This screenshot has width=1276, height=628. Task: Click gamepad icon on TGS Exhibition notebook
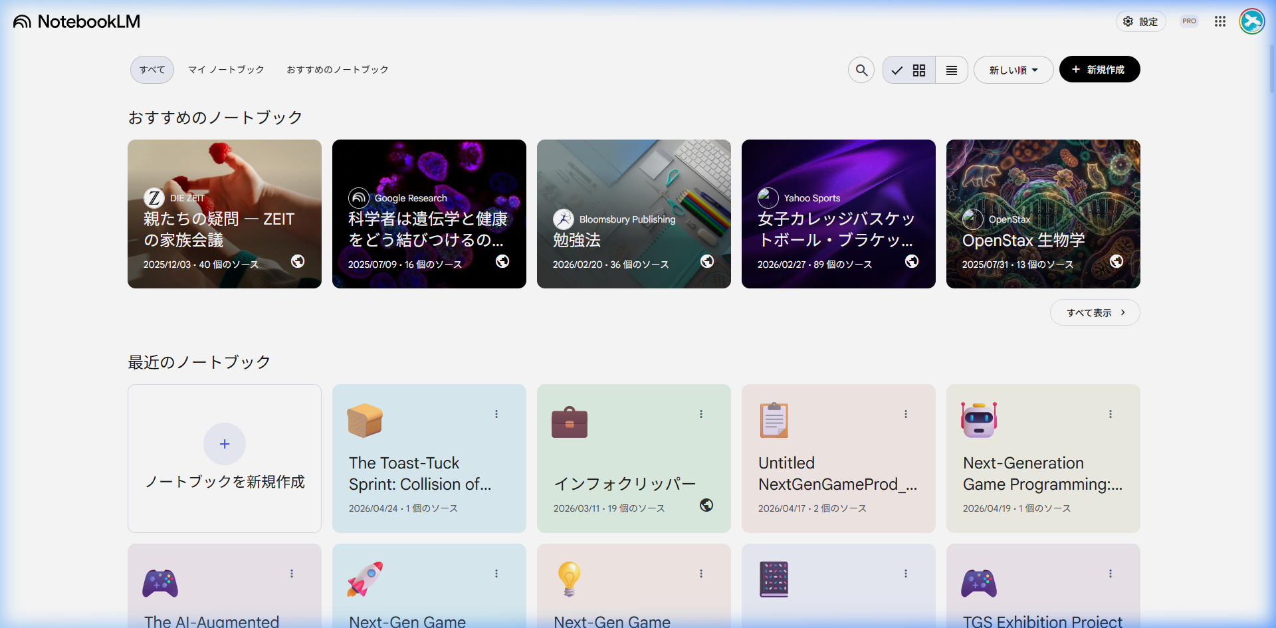(979, 583)
